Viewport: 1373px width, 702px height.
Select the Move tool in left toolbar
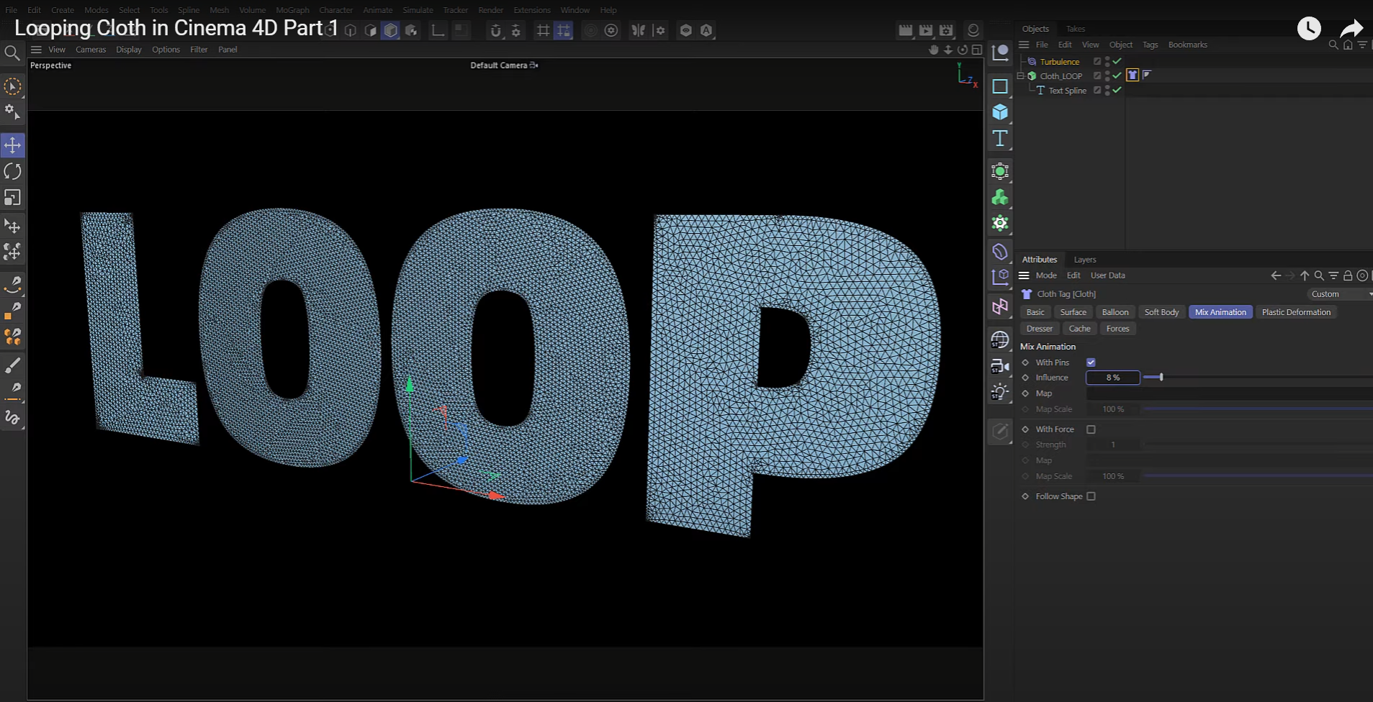(x=13, y=145)
